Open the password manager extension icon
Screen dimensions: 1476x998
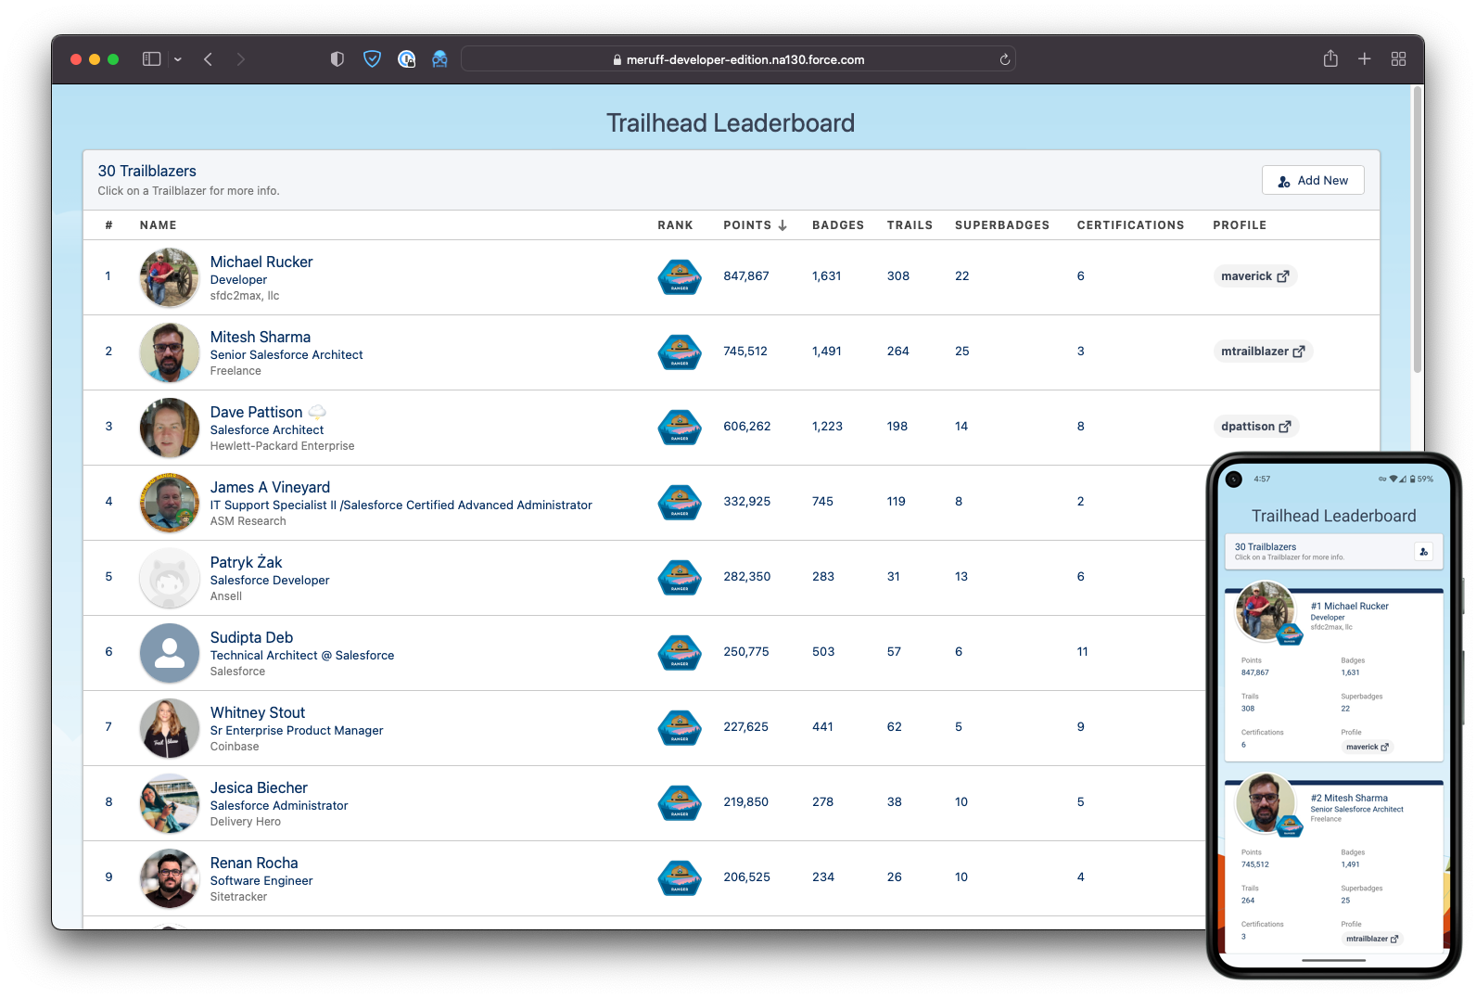pos(406,59)
